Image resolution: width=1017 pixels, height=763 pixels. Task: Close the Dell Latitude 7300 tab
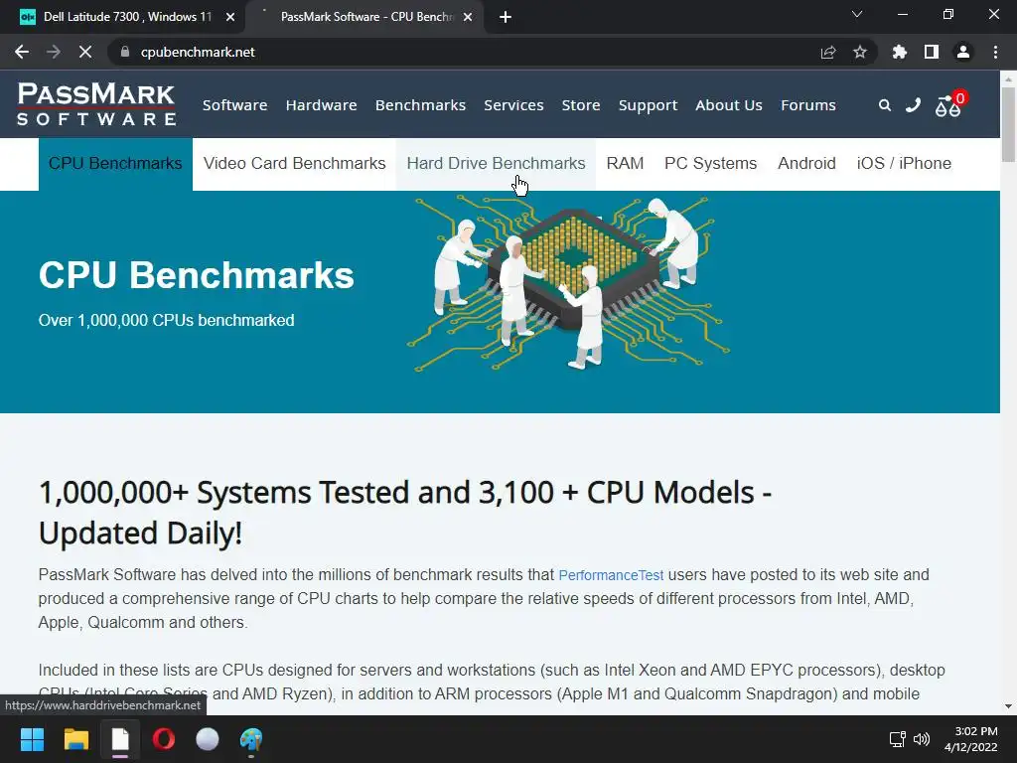coord(230,17)
